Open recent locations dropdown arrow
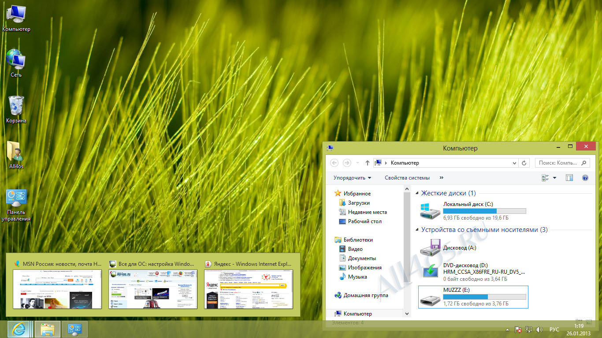 357,163
